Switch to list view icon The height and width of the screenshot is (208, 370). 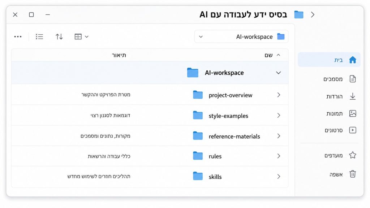39,36
